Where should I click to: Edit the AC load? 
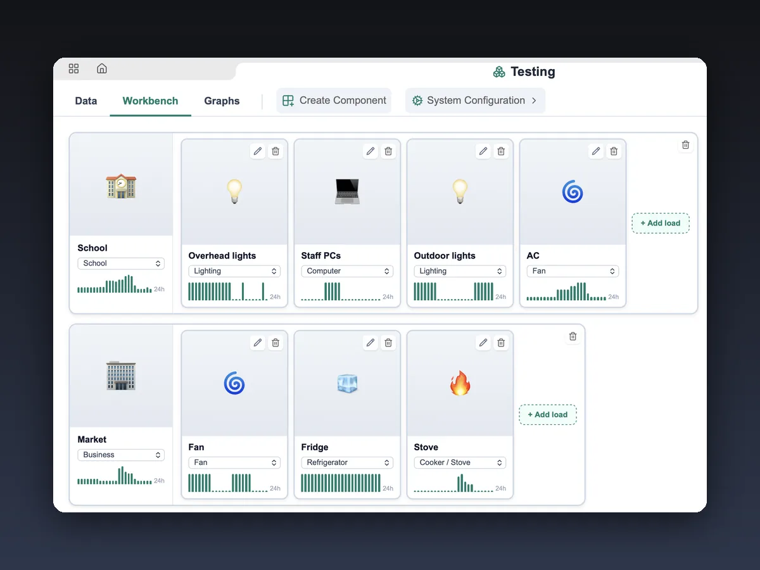(596, 151)
